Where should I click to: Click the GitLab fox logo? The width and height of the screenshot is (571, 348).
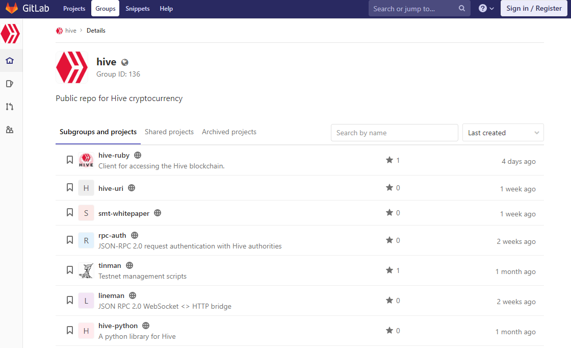(x=12, y=8)
